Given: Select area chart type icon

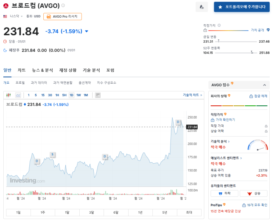Looking at the screenshot, I should click(x=18, y=95).
